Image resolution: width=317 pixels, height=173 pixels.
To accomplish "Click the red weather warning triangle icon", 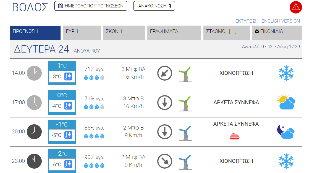I will coord(295,7).
